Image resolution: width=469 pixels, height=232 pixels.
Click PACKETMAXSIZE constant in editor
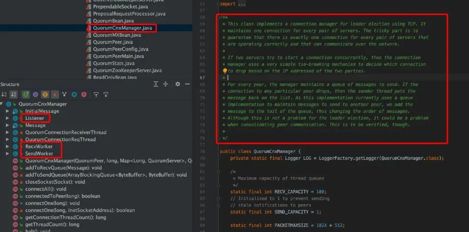click(x=292, y=225)
